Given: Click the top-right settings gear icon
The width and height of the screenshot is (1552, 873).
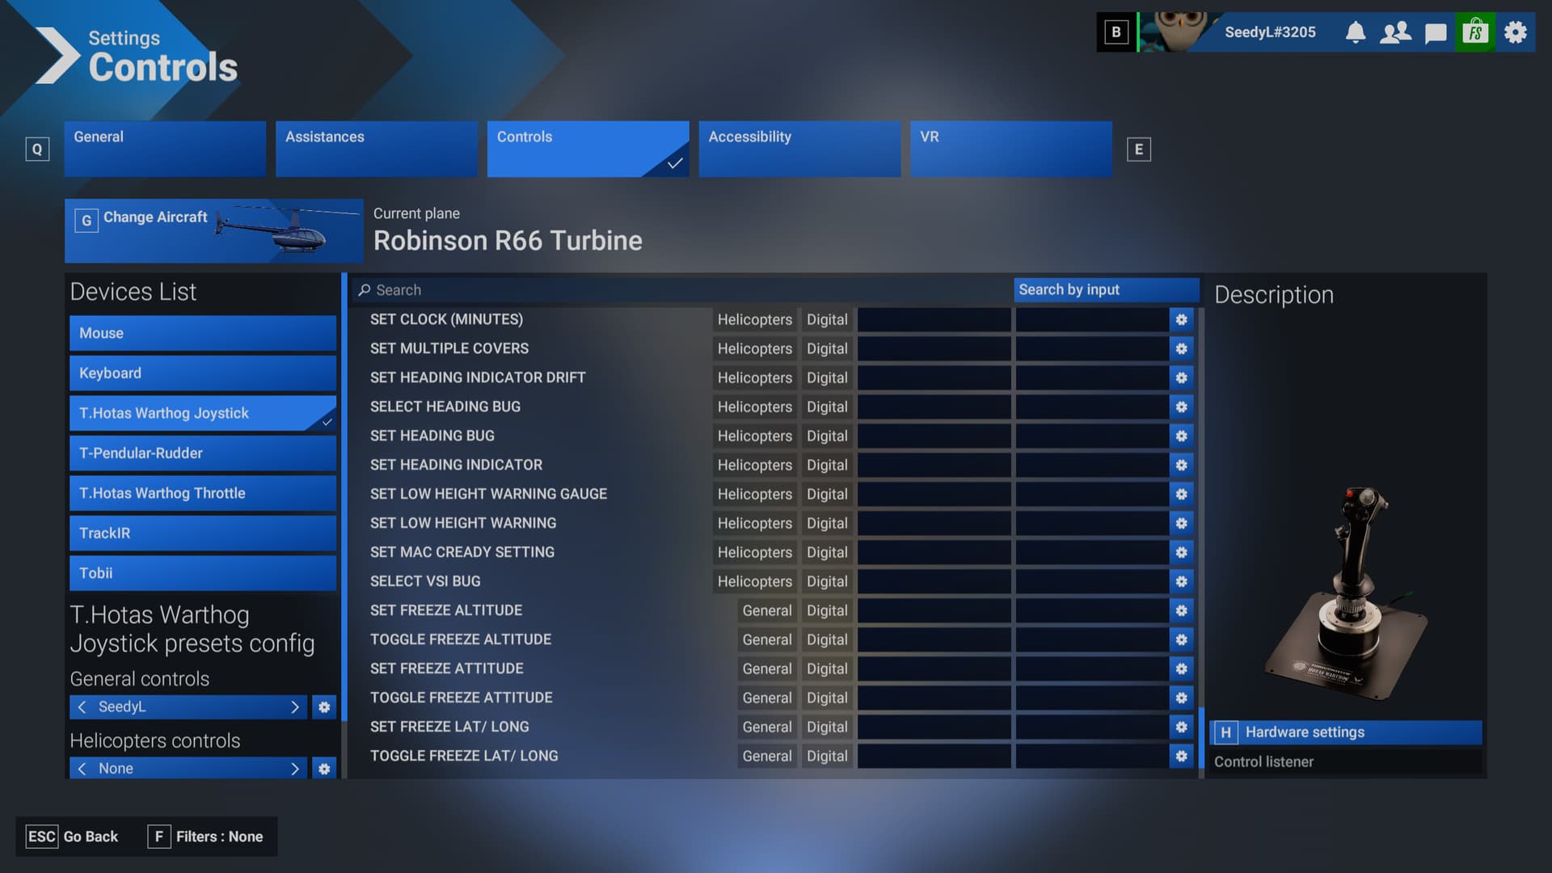Looking at the screenshot, I should (1516, 32).
